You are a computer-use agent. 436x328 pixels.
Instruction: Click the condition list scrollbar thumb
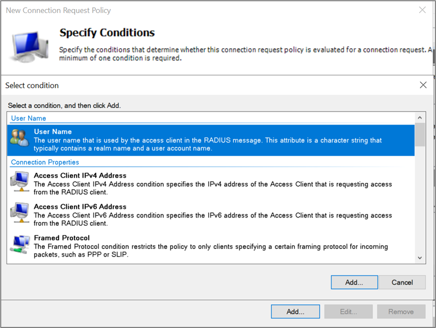tap(420, 135)
